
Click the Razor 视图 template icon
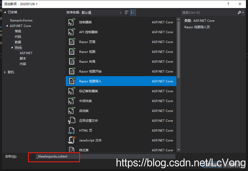pyautogui.click(x=72, y=52)
